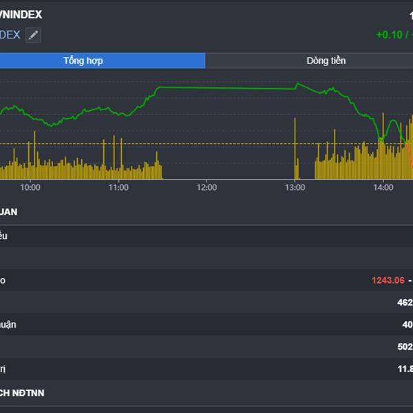Screen dimensions: 413x413
Task: Click the 10:00 time axis marker
Action: click(x=30, y=187)
